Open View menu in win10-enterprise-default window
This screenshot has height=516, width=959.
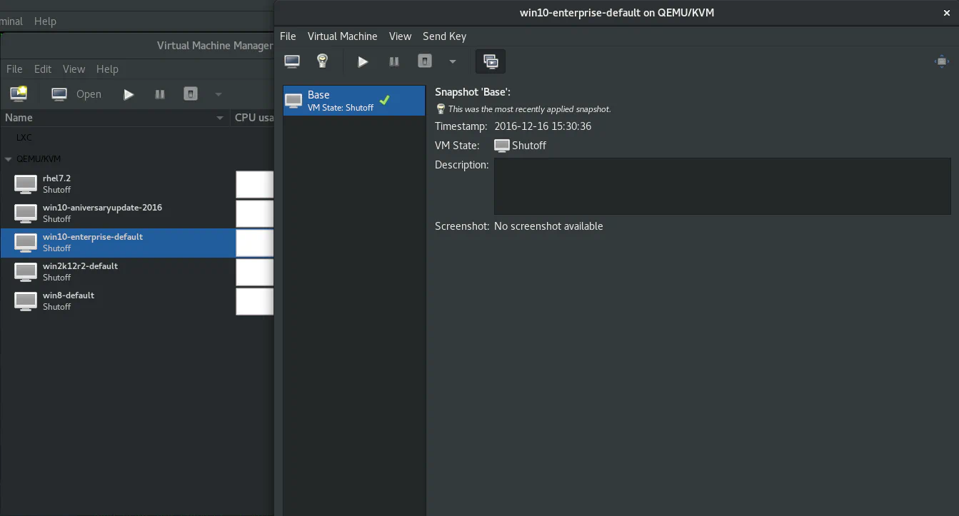click(x=400, y=36)
